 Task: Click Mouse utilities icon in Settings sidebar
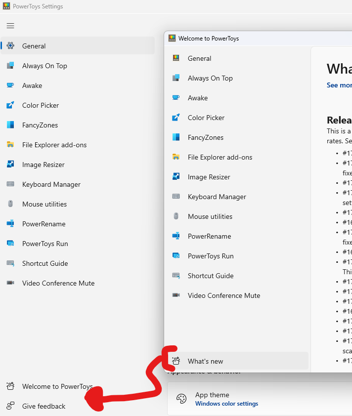point(10,204)
